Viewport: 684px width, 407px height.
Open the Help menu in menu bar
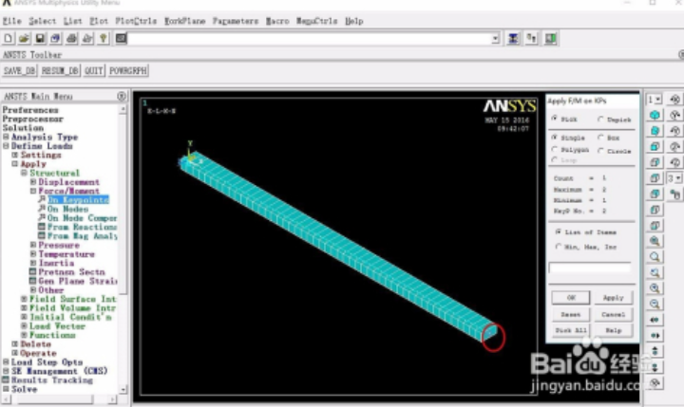pyautogui.click(x=354, y=21)
